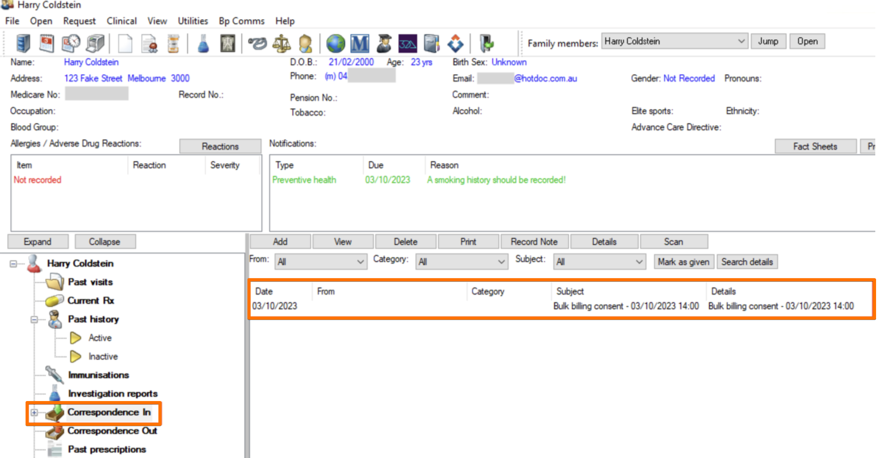Viewport: 878px width, 458px height.
Task: Click the Add button
Action: pyautogui.click(x=280, y=242)
